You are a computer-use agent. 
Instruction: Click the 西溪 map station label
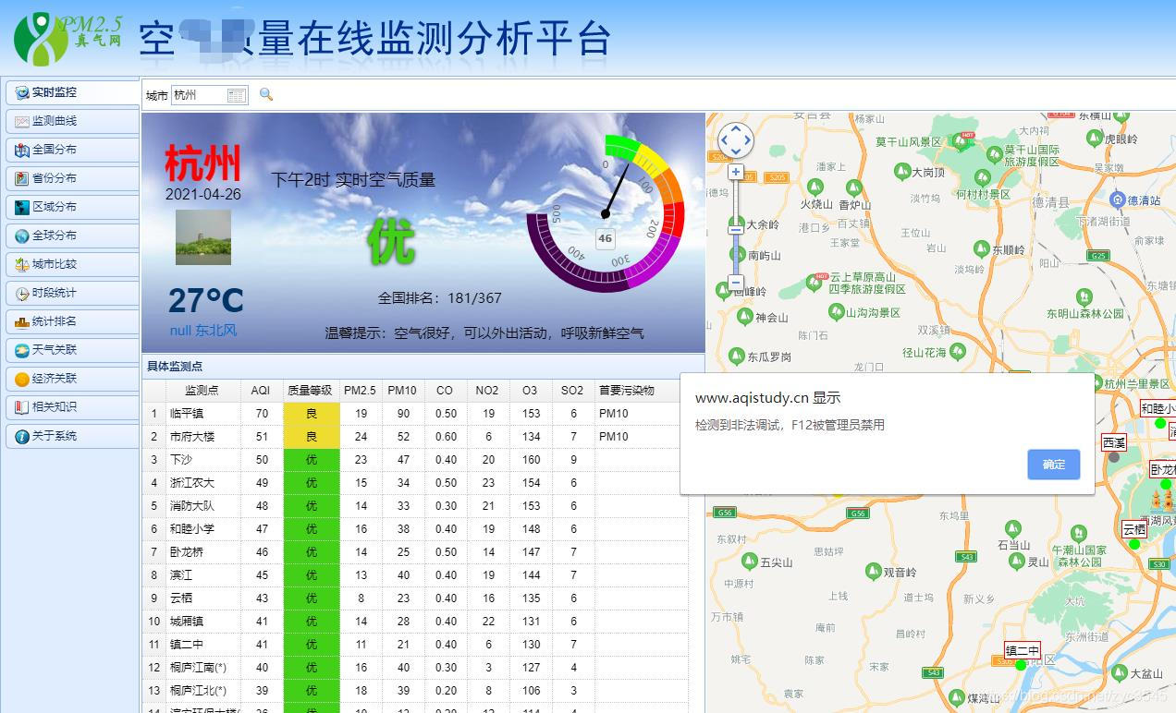pos(1114,442)
